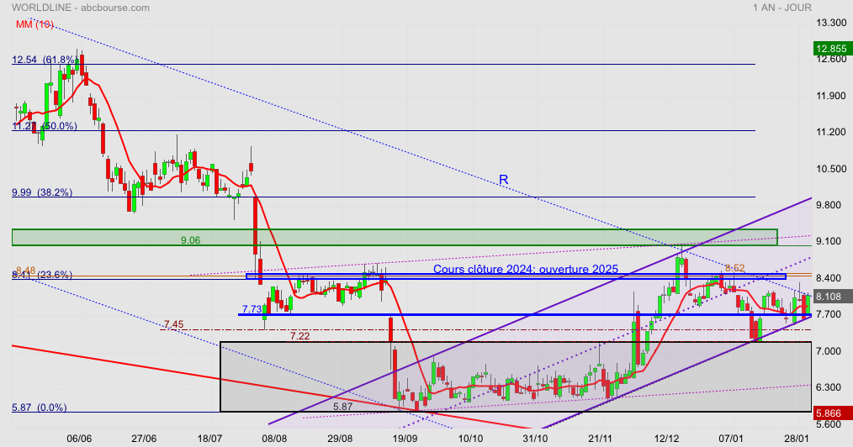Click the 12.54 (61.8%) Fibonacci label
This screenshot has height=447, width=853.
pyautogui.click(x=45, y=60)
